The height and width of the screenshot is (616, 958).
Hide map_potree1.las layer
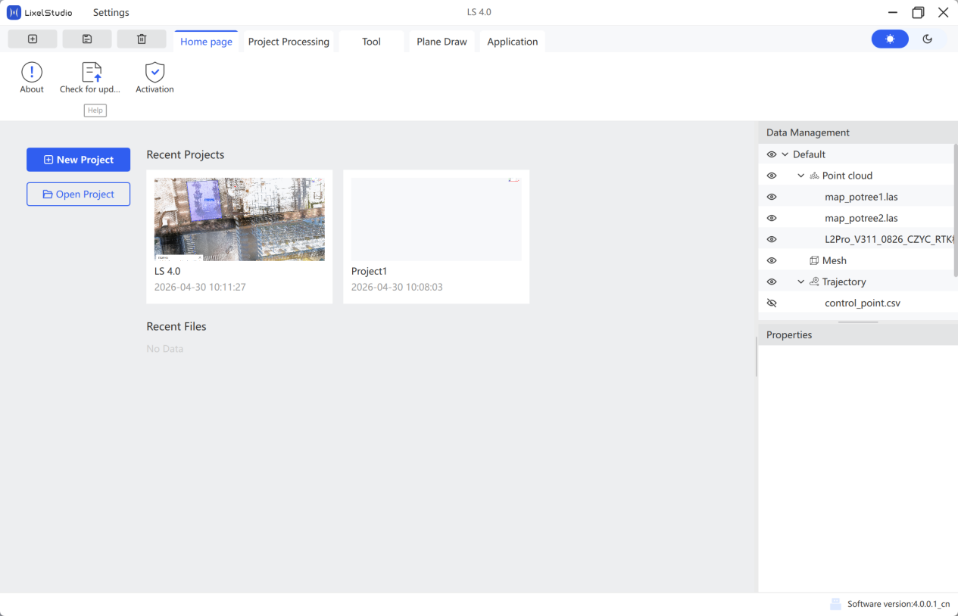coord(772,197)
